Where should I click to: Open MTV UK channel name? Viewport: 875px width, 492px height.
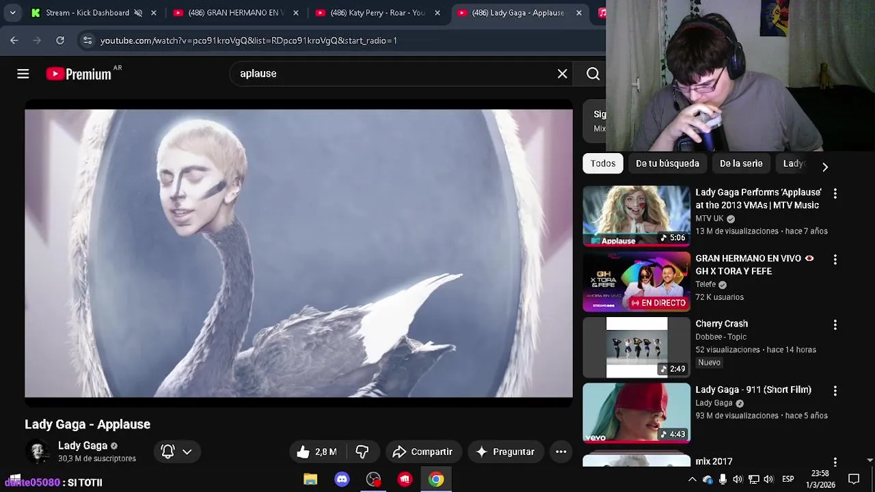click(x=709, y=219)
